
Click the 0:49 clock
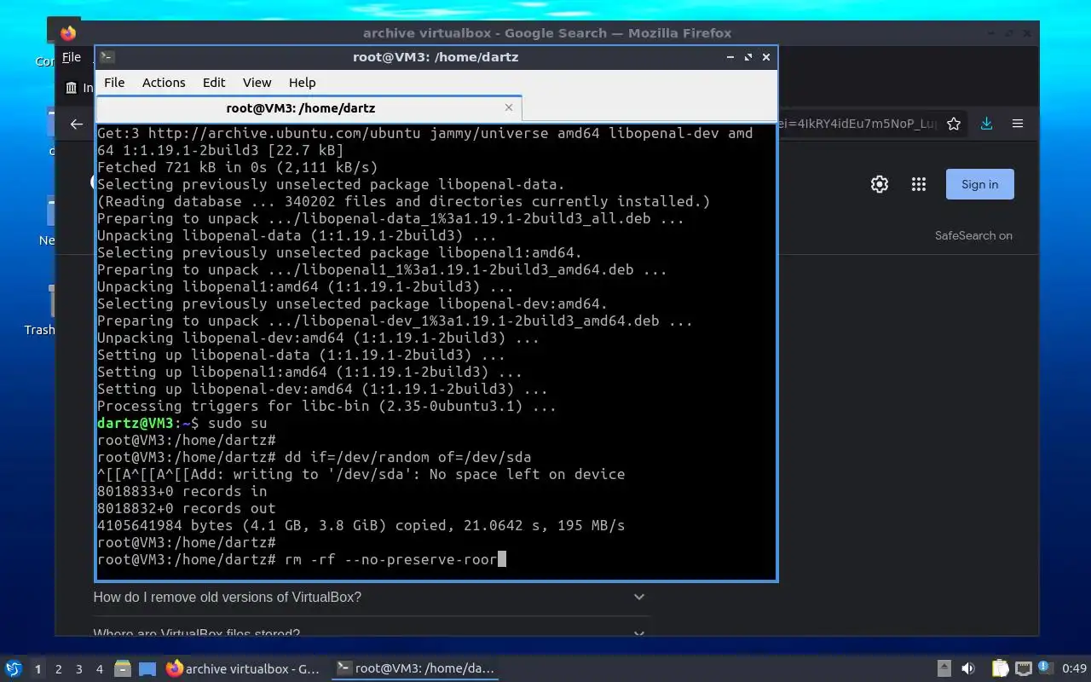(x=1075, y=669)
